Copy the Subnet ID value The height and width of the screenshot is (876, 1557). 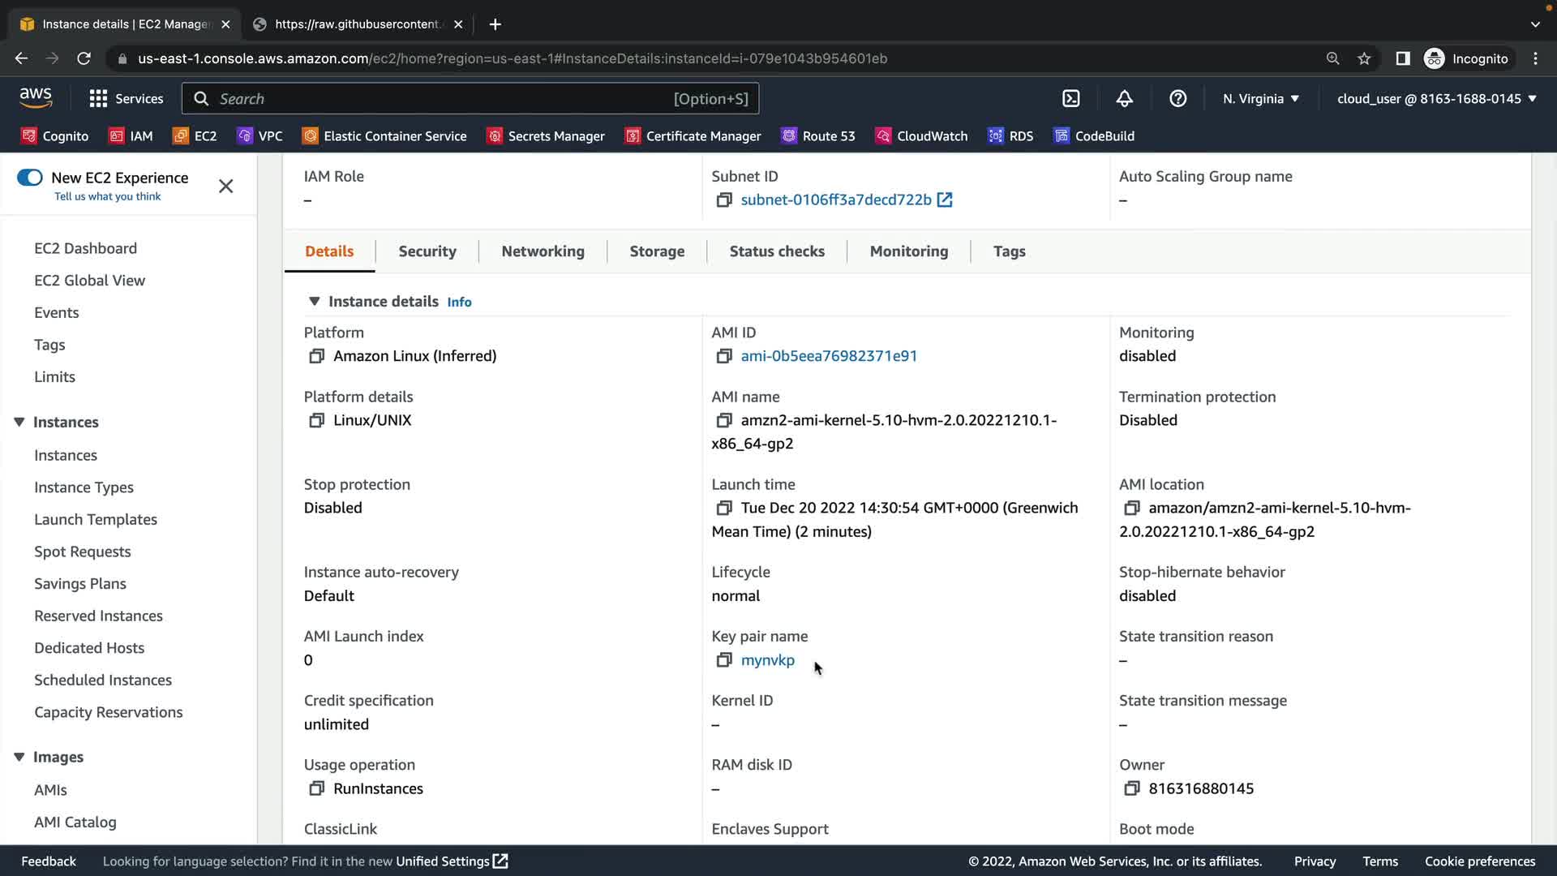click(723, 200)
